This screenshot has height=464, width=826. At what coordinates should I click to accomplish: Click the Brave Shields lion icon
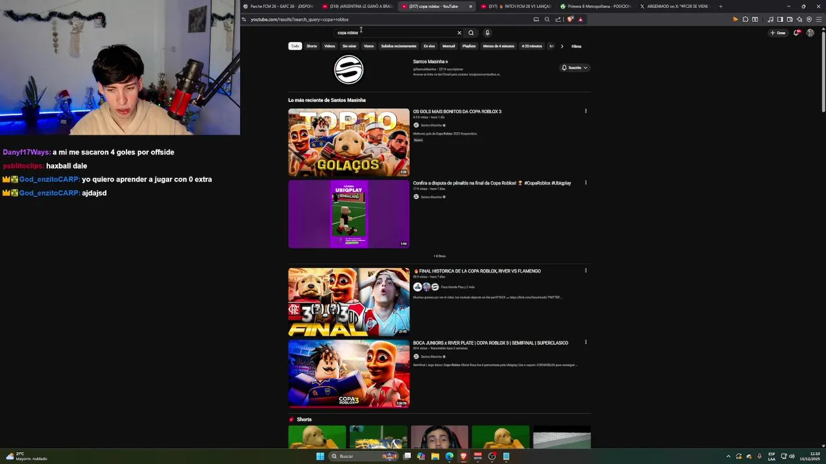tap(570, 19)
